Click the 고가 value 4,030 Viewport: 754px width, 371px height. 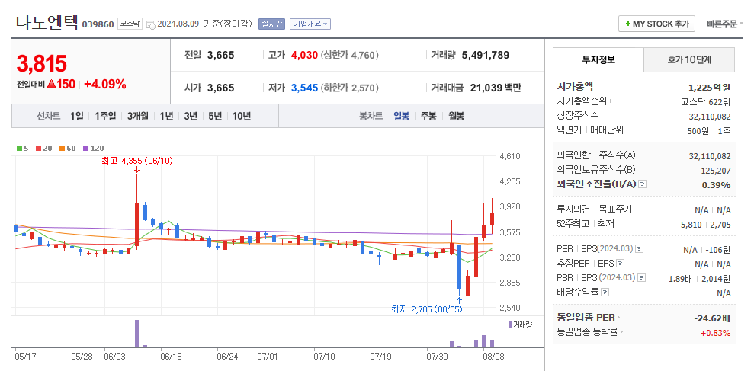[x=304, y=56]
